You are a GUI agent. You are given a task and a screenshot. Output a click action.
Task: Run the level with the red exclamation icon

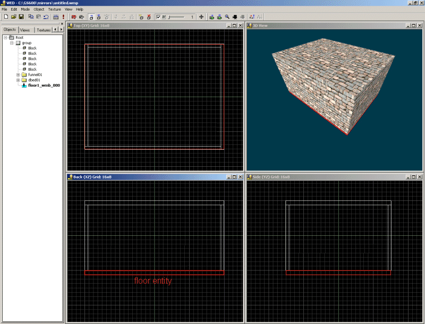[63, 17]
